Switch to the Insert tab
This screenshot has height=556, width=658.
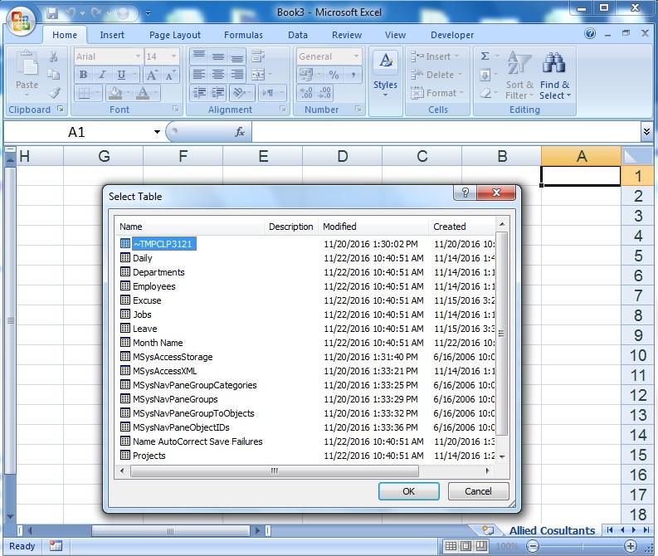point(112,35)
